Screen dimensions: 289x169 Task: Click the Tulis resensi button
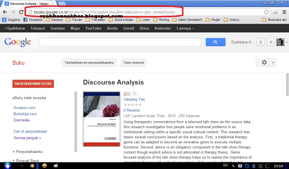133,63
